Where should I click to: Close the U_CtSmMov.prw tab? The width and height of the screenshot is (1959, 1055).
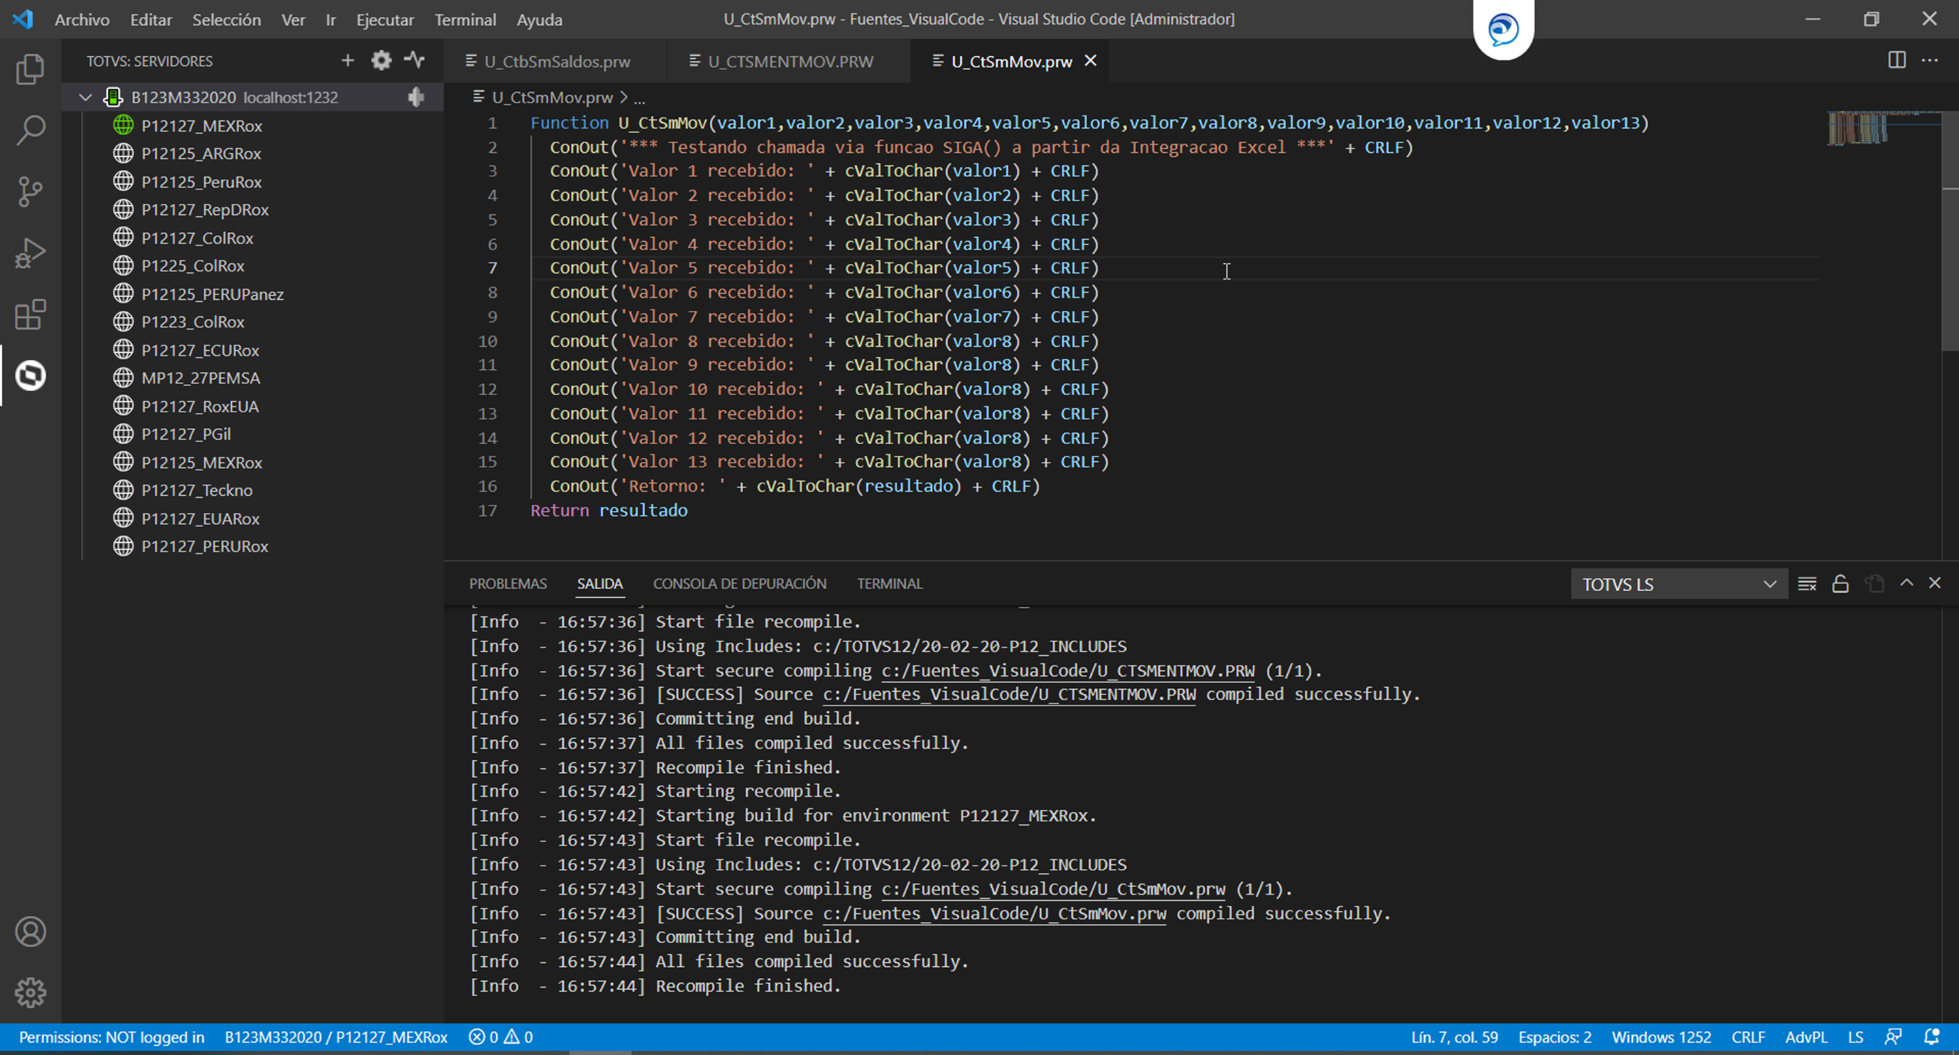(1091, 60)
